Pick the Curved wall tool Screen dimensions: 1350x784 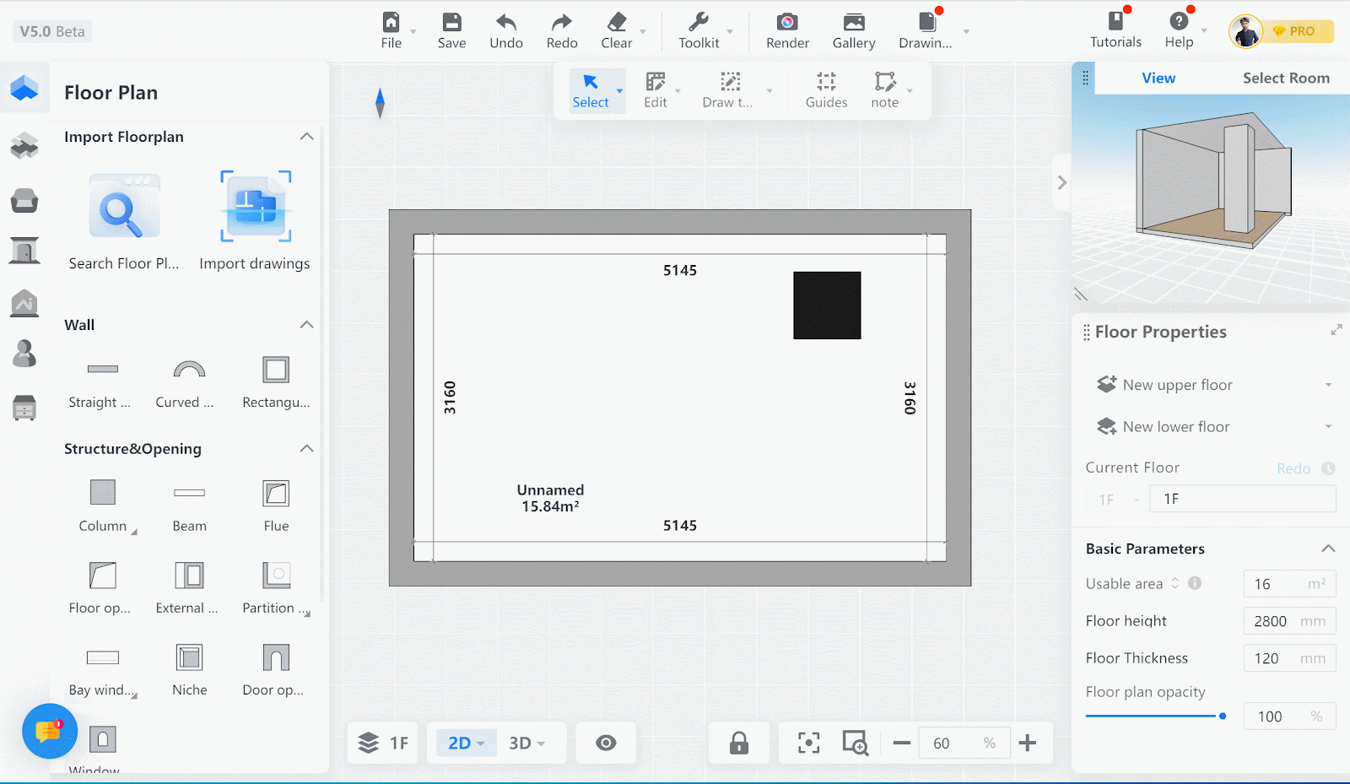[x=189, y=370]
